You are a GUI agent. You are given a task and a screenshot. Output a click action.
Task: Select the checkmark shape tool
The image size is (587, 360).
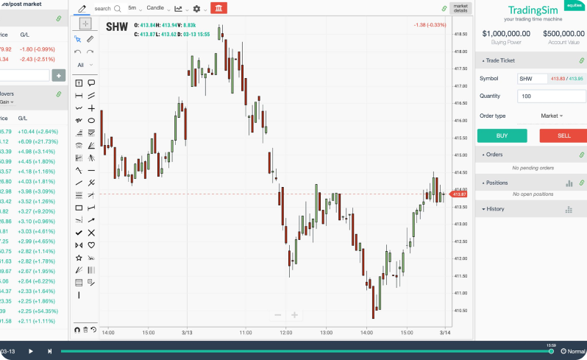click(x=79, y=233)
